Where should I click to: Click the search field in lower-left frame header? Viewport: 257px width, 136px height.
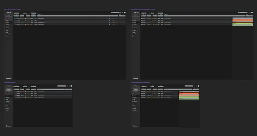pyautogui.click(x=62, y=86)
